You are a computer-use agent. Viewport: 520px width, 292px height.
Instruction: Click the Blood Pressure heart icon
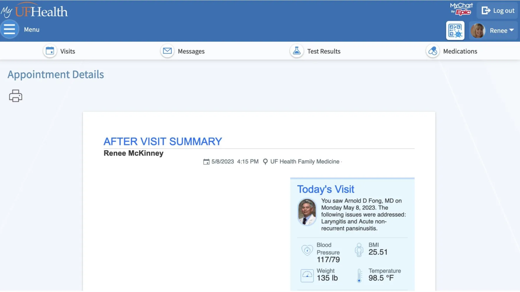pos(307,250)
